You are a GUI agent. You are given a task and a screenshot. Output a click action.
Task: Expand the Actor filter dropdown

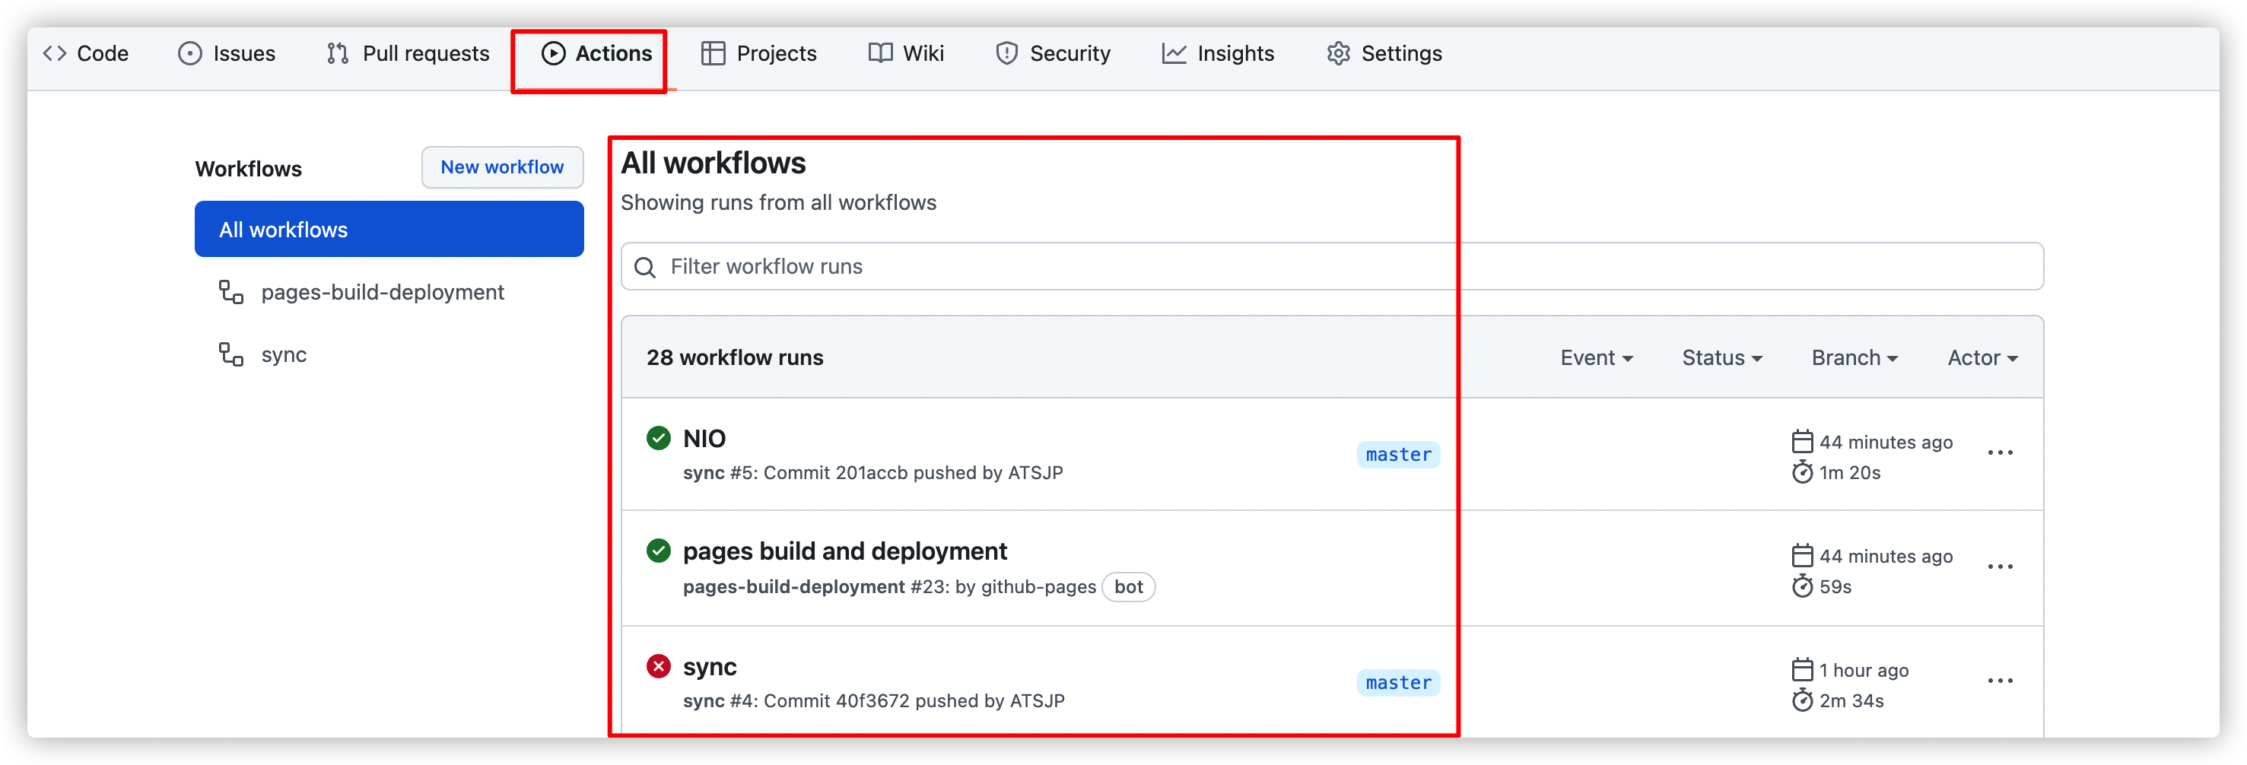[1982, 357]
